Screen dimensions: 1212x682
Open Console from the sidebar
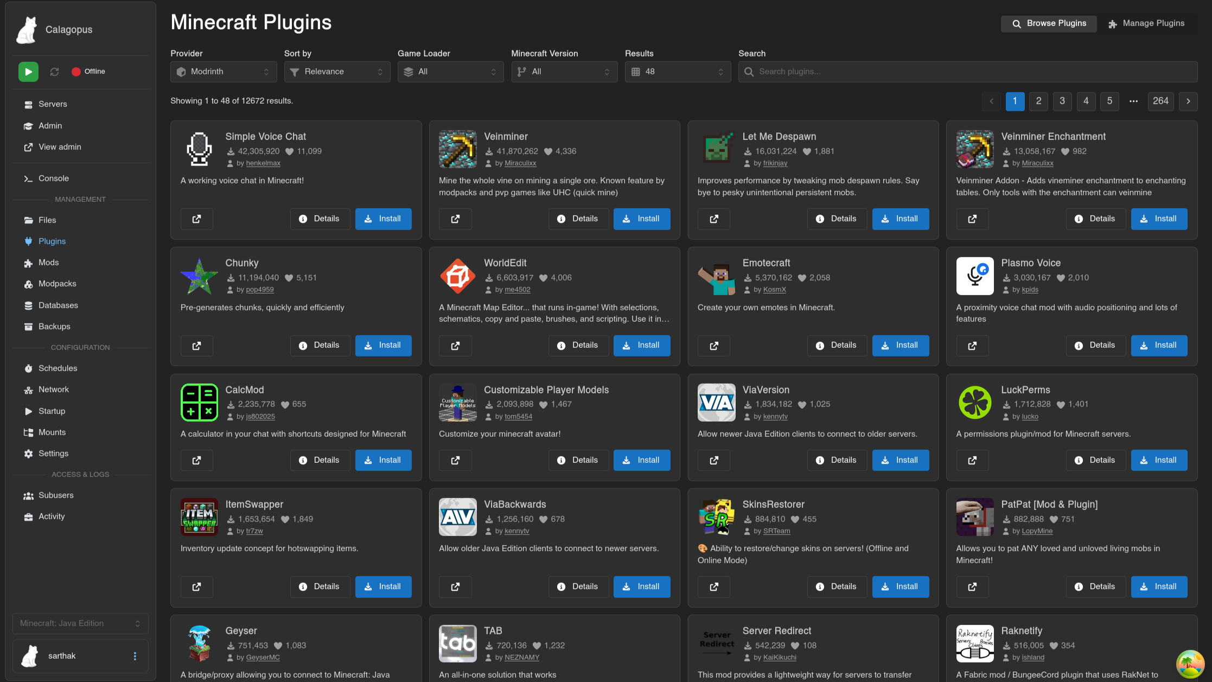point(53,179)
